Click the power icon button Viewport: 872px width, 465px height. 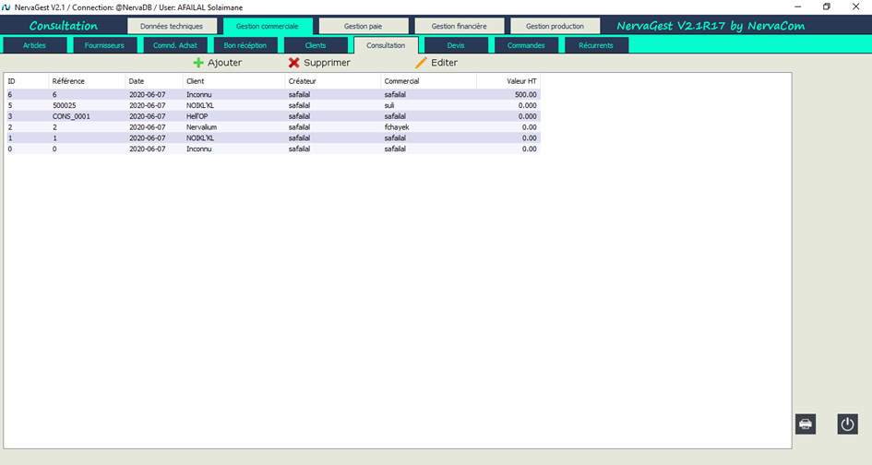click(x=847, y=423)
